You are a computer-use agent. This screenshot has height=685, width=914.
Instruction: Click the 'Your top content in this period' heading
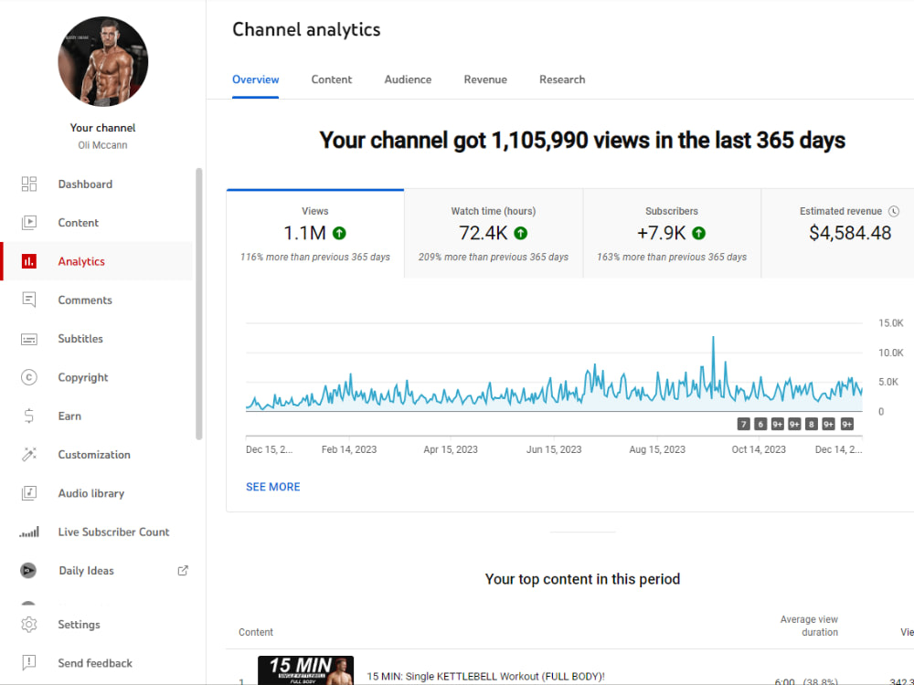coord(582,579)
